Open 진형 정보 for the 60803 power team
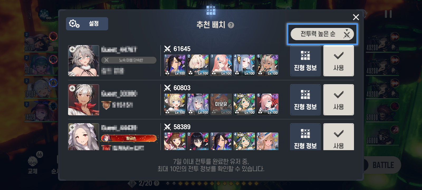This screenshot has width=422, height=190. (x=305, y=100)
